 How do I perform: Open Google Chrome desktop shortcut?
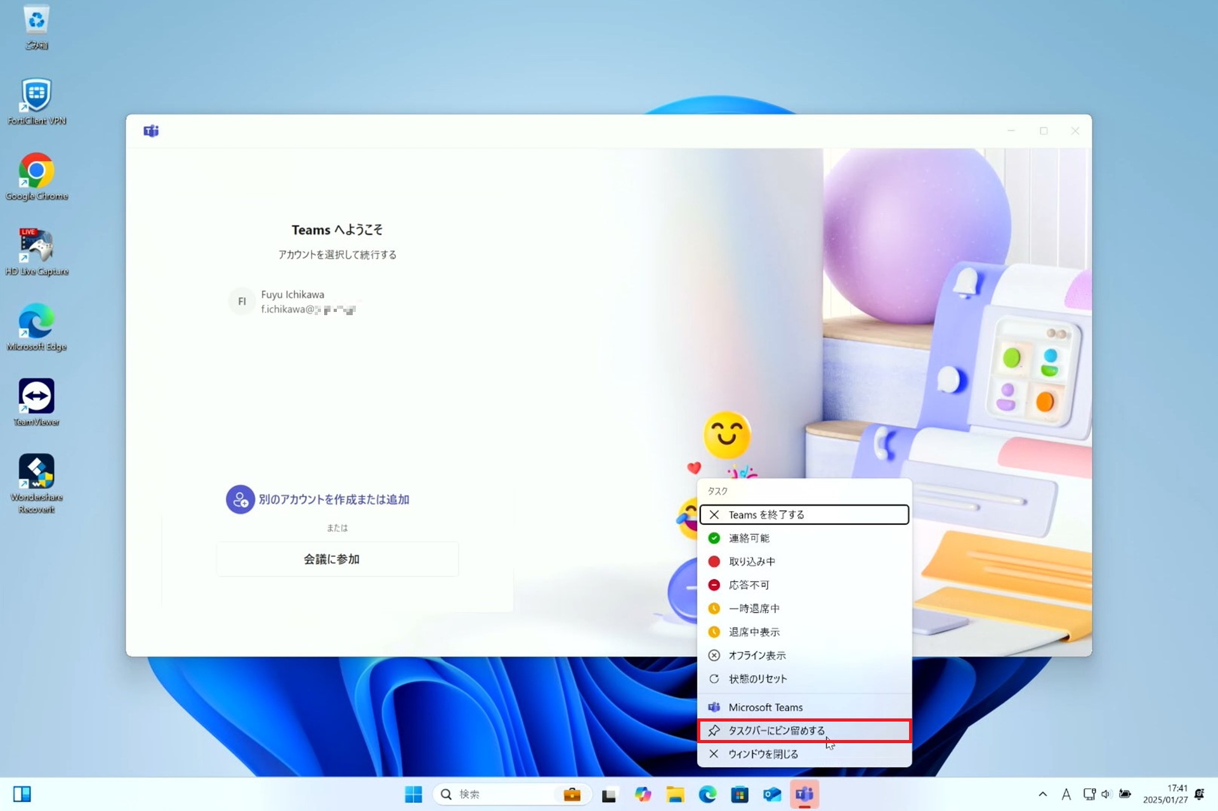click(x=36, y=177)
